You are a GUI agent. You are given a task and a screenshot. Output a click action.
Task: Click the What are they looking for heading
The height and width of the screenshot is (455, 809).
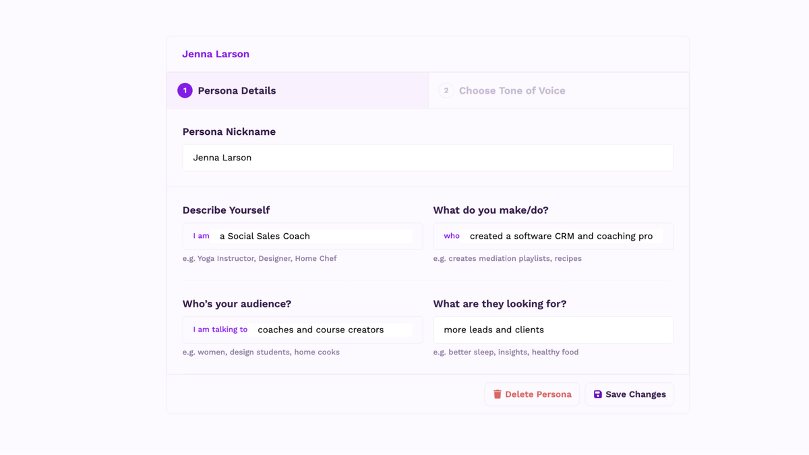coord(500,303)
